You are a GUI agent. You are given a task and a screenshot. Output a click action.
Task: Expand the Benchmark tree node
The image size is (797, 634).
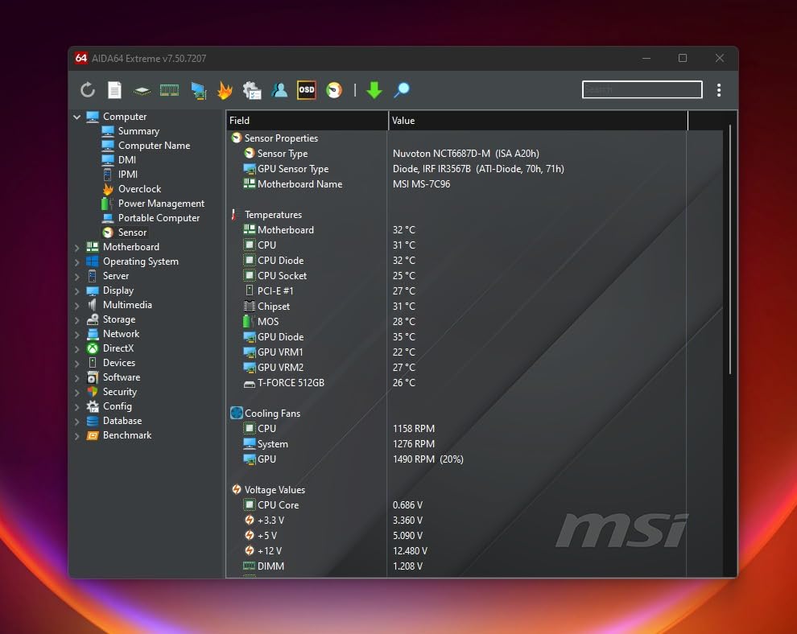(x=77, y=435)
